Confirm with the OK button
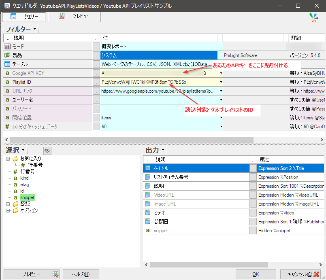The height and width of the screenshot is (280, 326). (256, 274)
